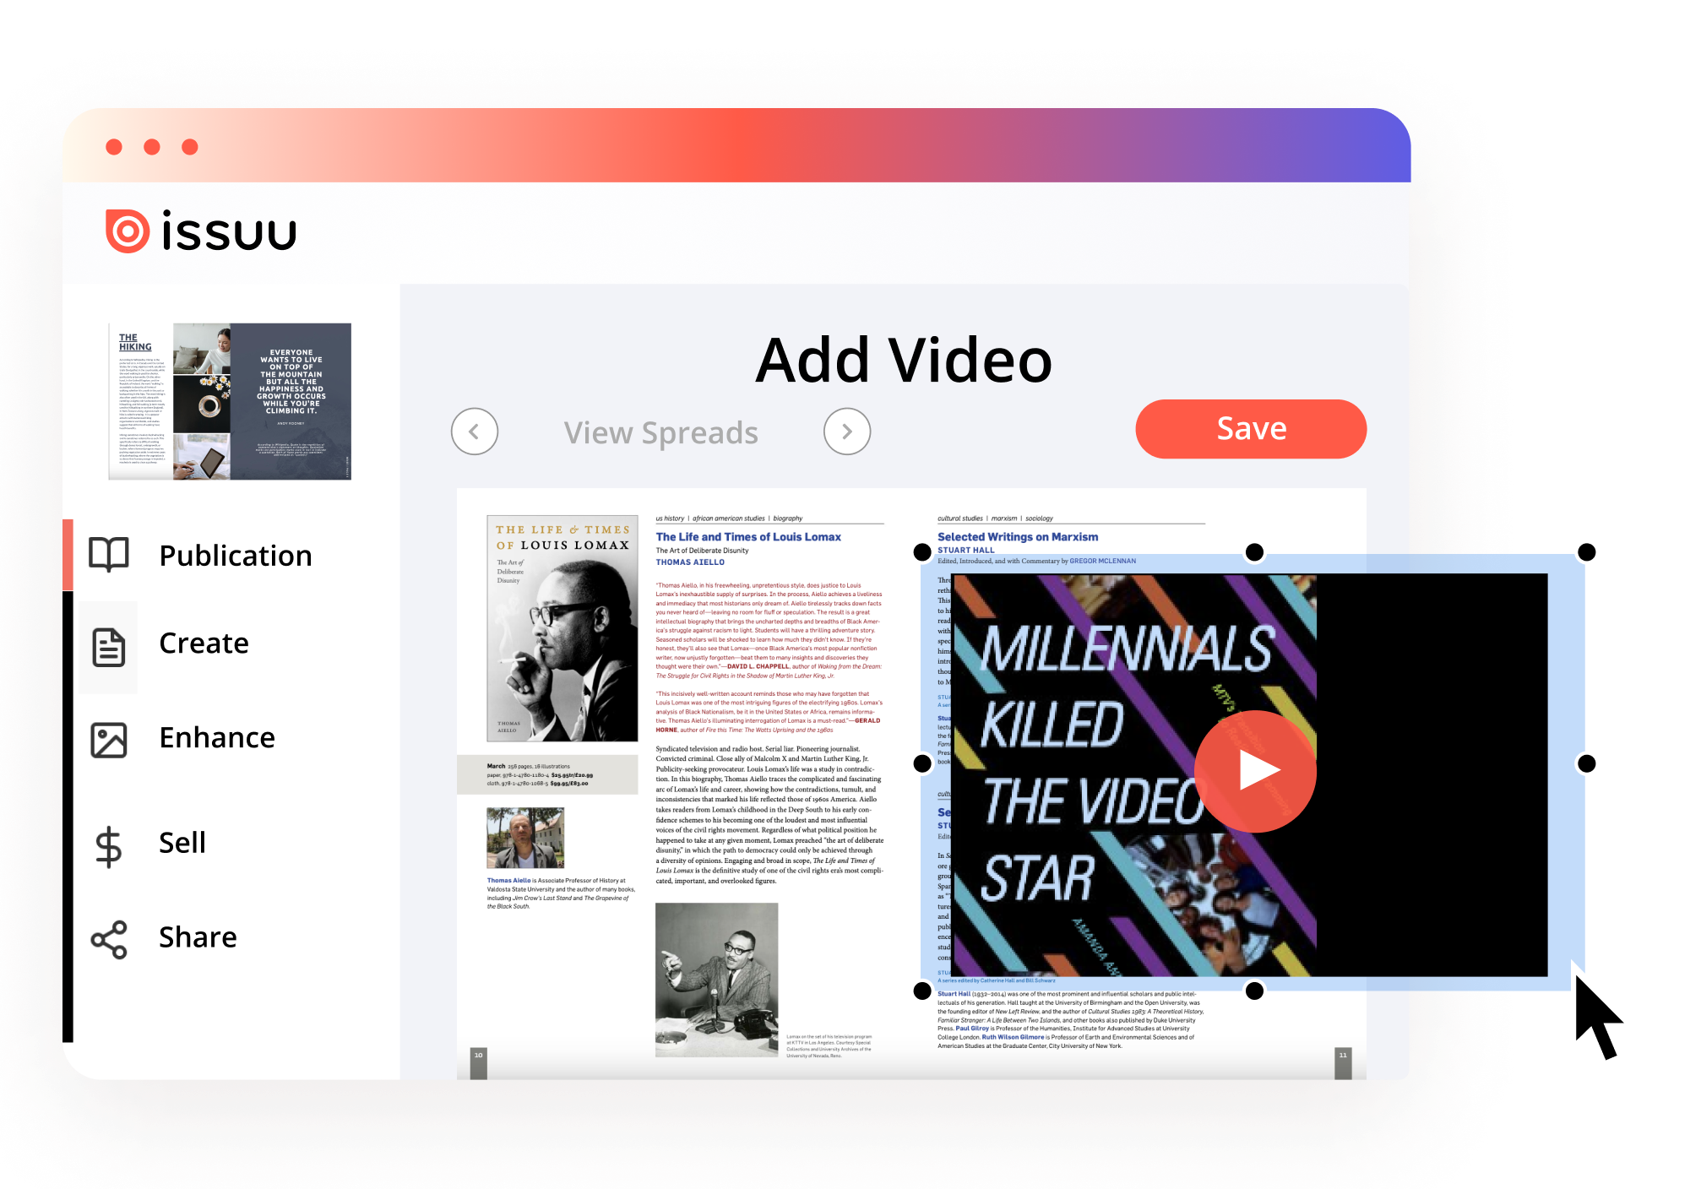Image resolution: width=1701 pixels, height=1189 pixels.
Task: Click the first red window dot
Action: 114,147
